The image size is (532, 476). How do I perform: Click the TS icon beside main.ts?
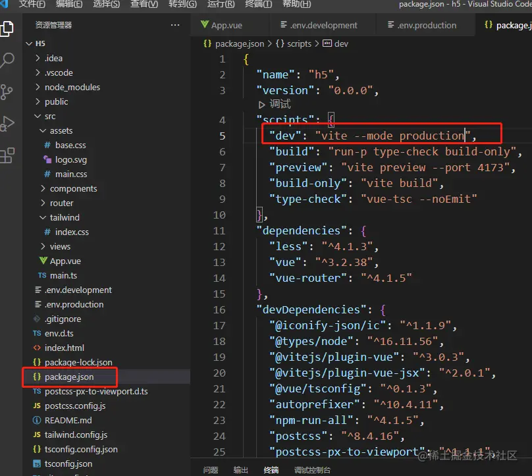point(42,275)
